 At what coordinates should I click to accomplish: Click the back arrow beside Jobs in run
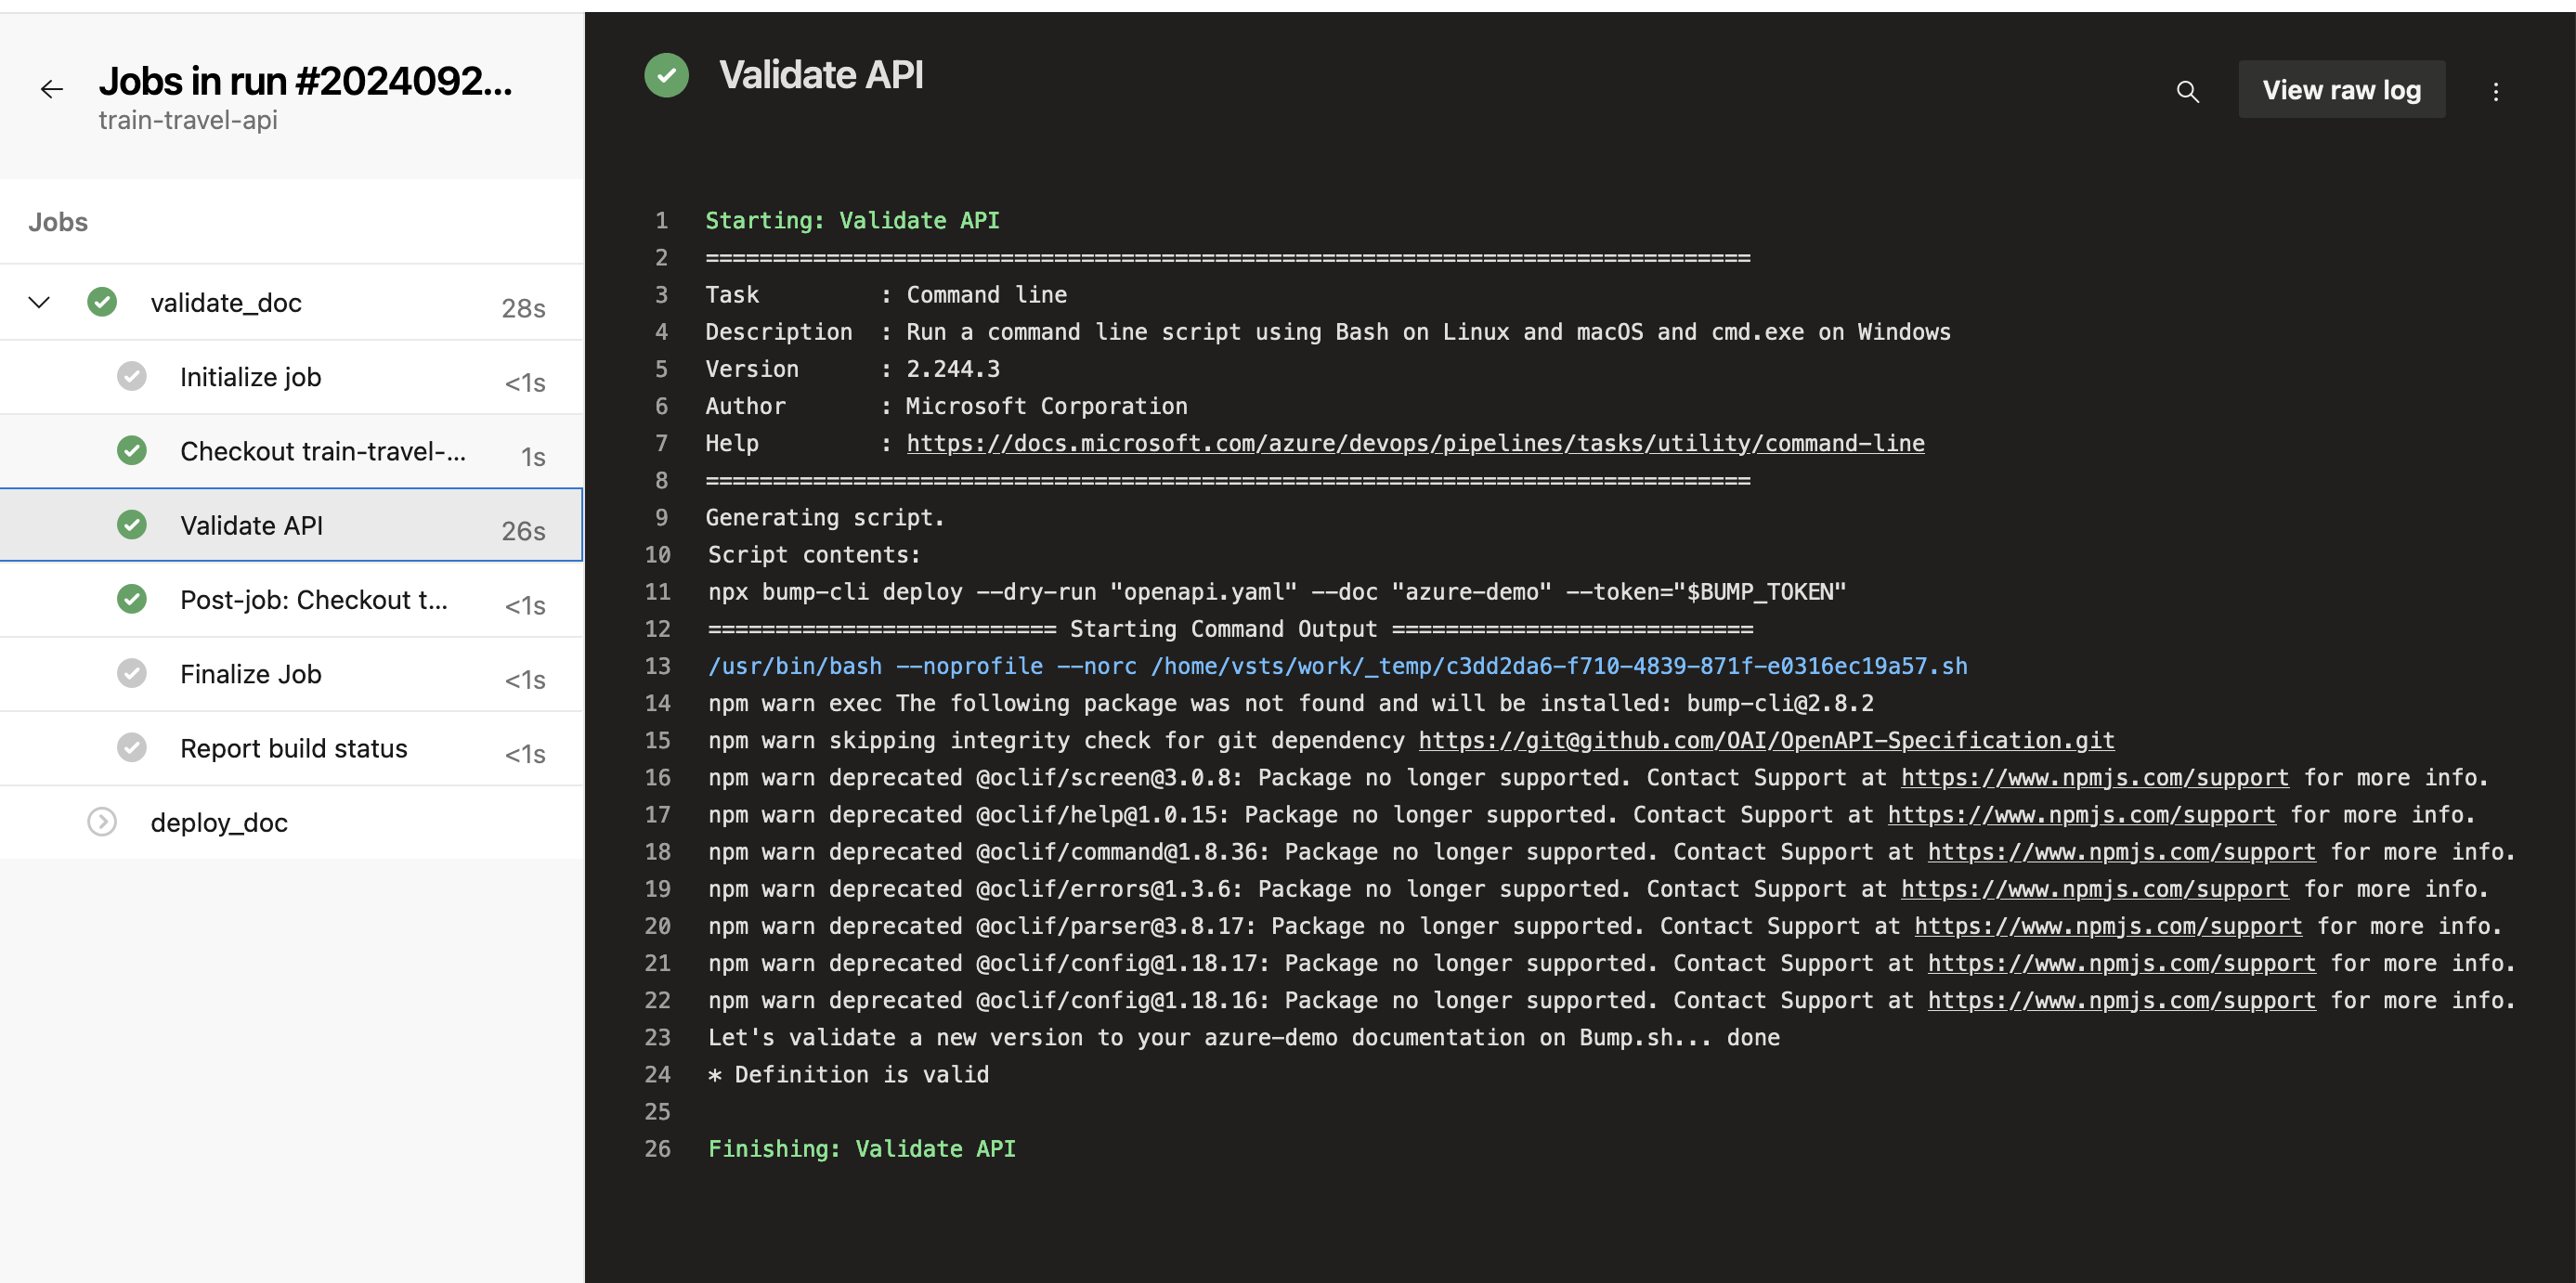(x=51, y=89)
